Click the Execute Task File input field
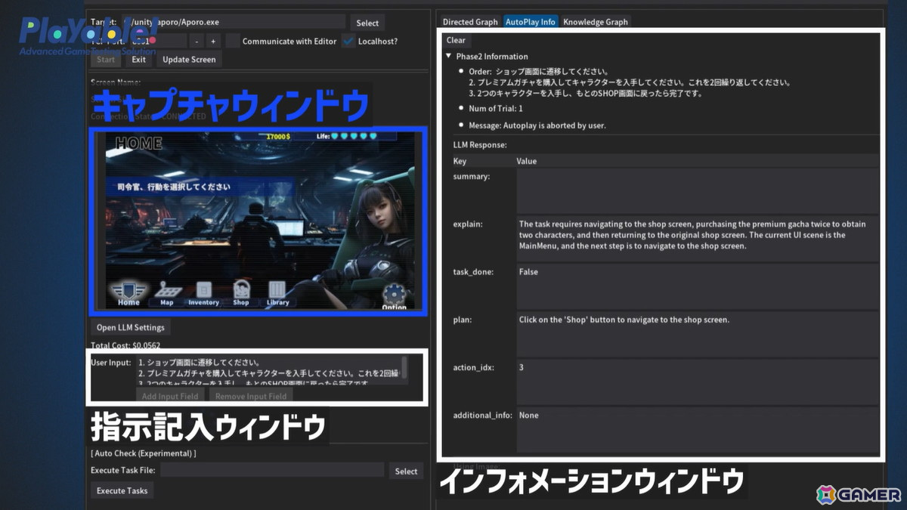The width and height of the screenshot is (907, 510). pyautogui.click(x=272, y=471)
